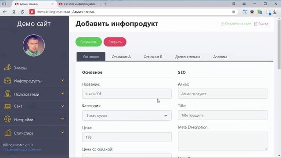
Task: Open the browser hamburger menu
Action: tap(244, 4)
